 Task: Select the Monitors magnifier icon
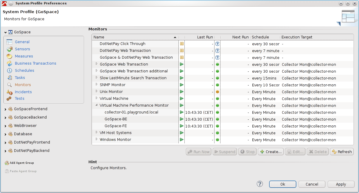click(9, 85)
